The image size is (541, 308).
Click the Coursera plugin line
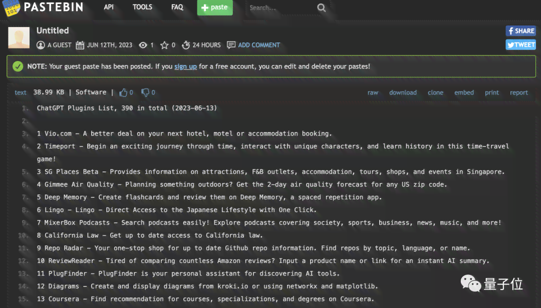[x=206, y=299]
